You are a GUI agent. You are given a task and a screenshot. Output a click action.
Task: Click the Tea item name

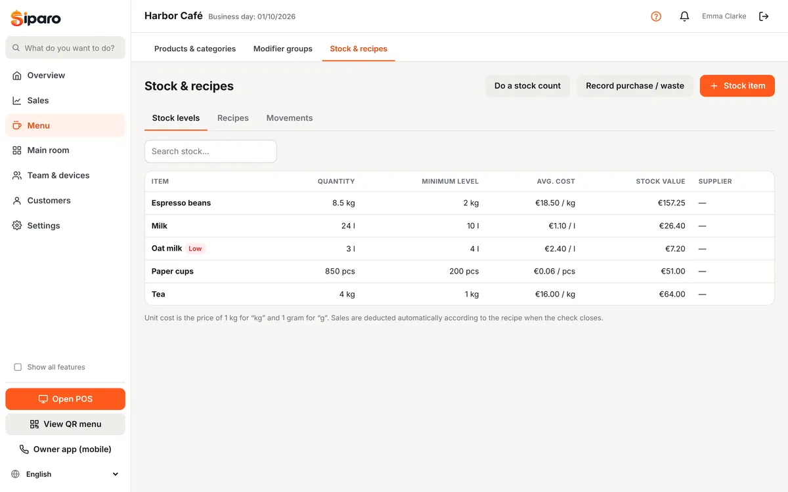tap(158, 295)
